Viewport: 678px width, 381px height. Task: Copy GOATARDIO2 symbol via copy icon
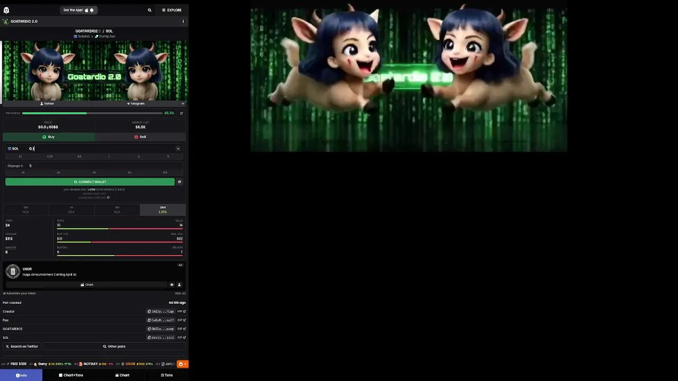pos(100,31)
